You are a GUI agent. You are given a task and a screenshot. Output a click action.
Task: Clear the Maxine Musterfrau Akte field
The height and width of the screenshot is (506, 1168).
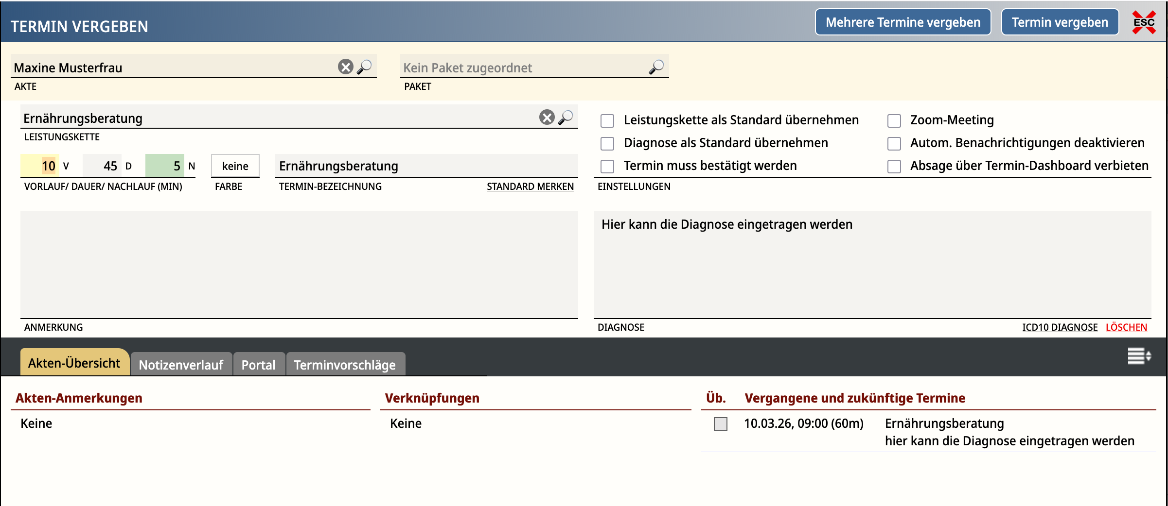pyautogui.click(x=345, y=67)
